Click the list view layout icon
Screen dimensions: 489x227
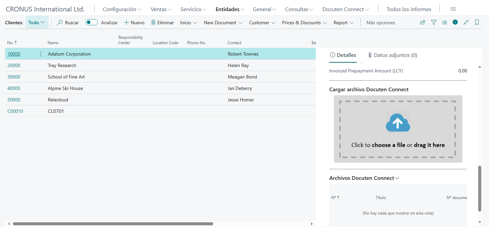click(445, 23)
